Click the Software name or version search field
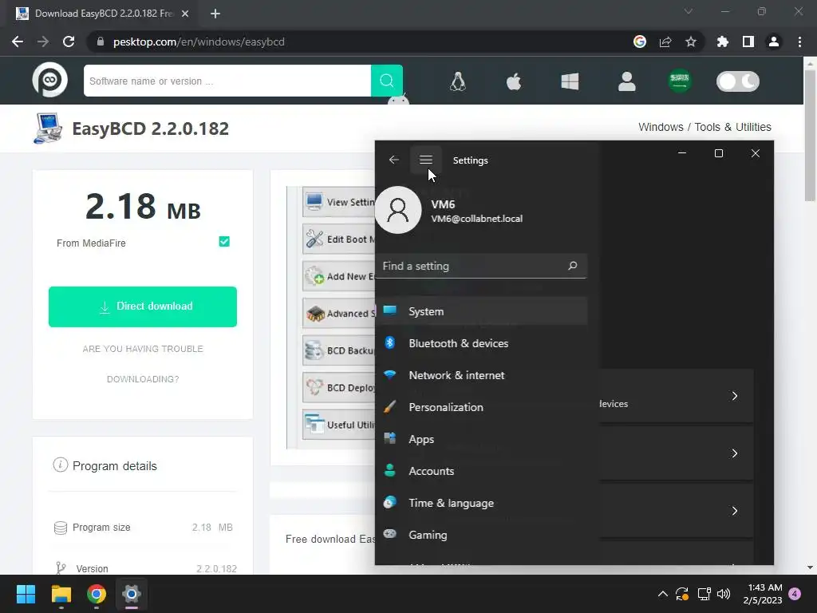This screenshot has height=613, width=817. click(227, 81)
